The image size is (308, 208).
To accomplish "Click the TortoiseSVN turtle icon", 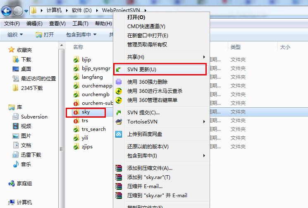I will coord(119,122).
